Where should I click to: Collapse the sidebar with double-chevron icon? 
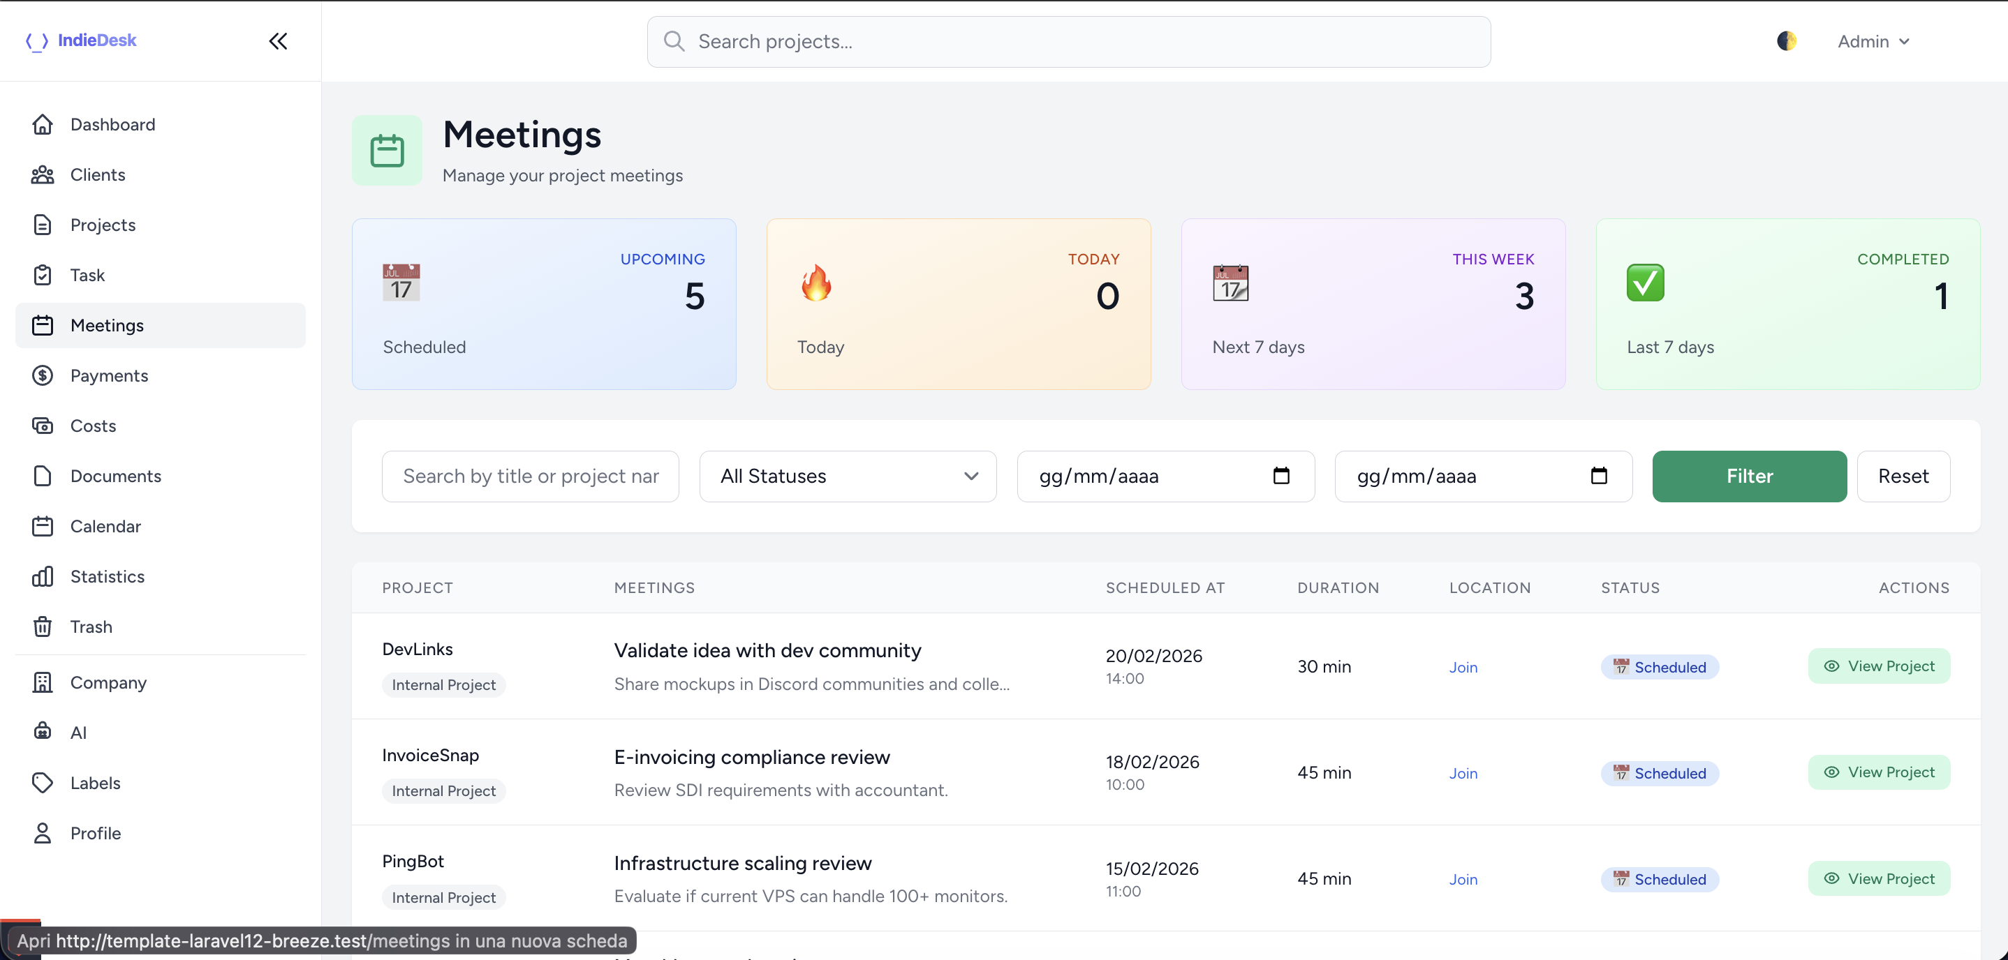click(x=279, y=41)
